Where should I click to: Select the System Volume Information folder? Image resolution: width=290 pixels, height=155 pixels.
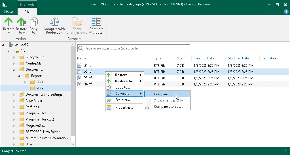46,138
